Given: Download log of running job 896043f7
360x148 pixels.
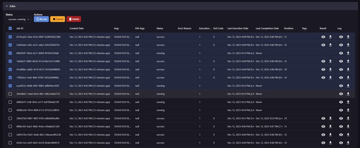Looking at the screenshot, I should point(348,53).
